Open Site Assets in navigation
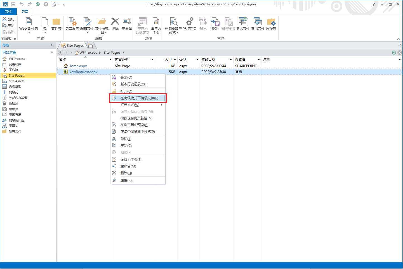403x269 pixels. tap(17, 81)
